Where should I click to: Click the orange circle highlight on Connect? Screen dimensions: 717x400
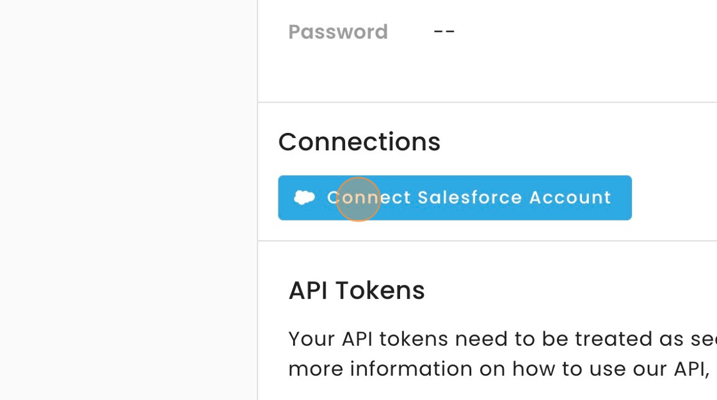point(358,199)
